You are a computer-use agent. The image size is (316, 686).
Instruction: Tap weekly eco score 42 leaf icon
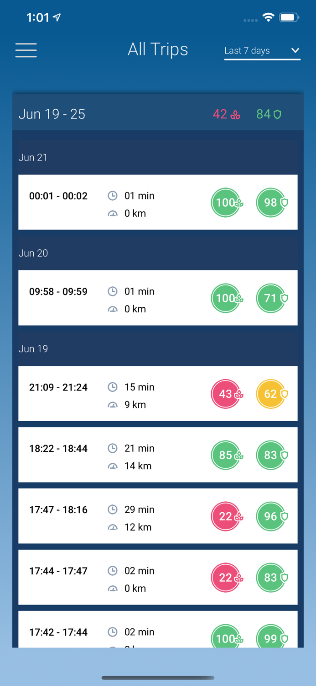[235, 114]
